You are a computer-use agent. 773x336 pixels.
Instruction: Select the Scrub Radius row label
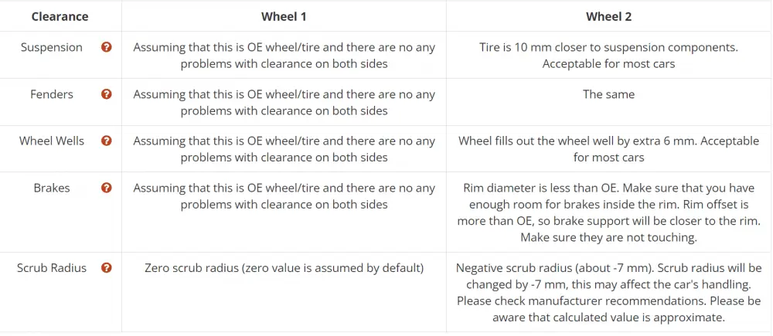[x=52, y=268]
